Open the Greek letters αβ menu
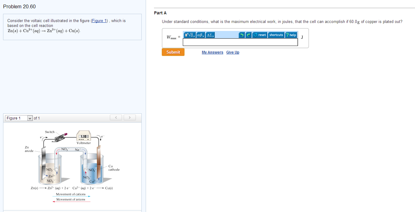This screenshot has height=212, width=415. click(200, 35)
